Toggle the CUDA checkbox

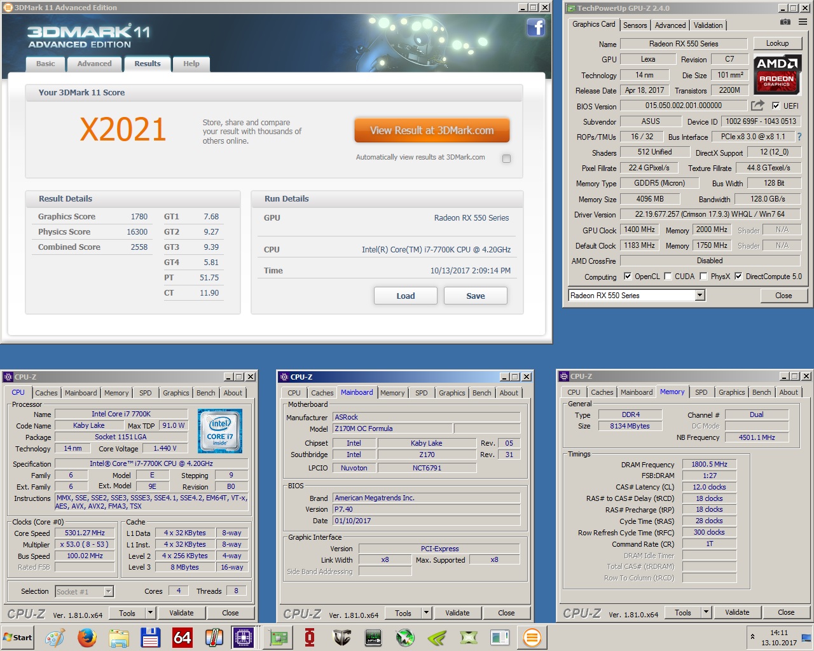tap(668, 277)
